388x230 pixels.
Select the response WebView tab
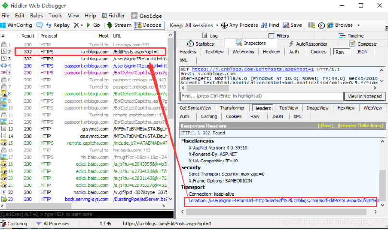click(x=373, y=108)
